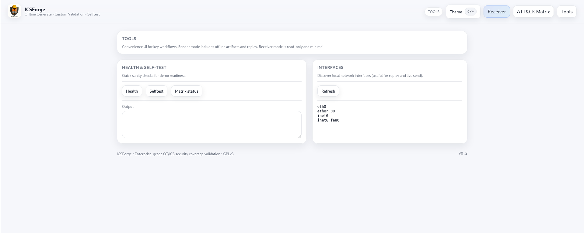Click the Theme button label
584x233 pixels.
(x=456, y=12)
